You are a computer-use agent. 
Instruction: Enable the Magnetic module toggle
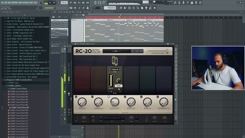[x=158, y=97]
